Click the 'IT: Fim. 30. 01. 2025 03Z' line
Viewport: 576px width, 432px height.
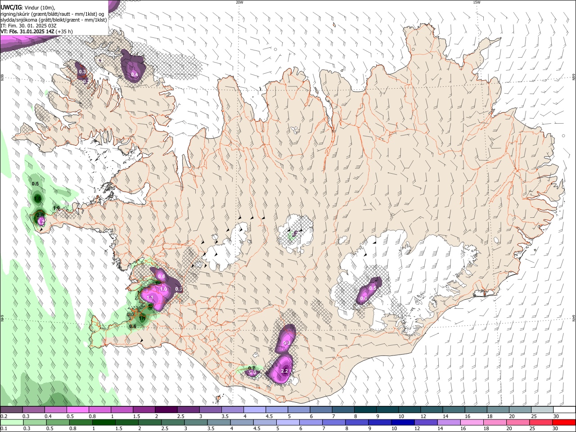(x=29, y=26)
